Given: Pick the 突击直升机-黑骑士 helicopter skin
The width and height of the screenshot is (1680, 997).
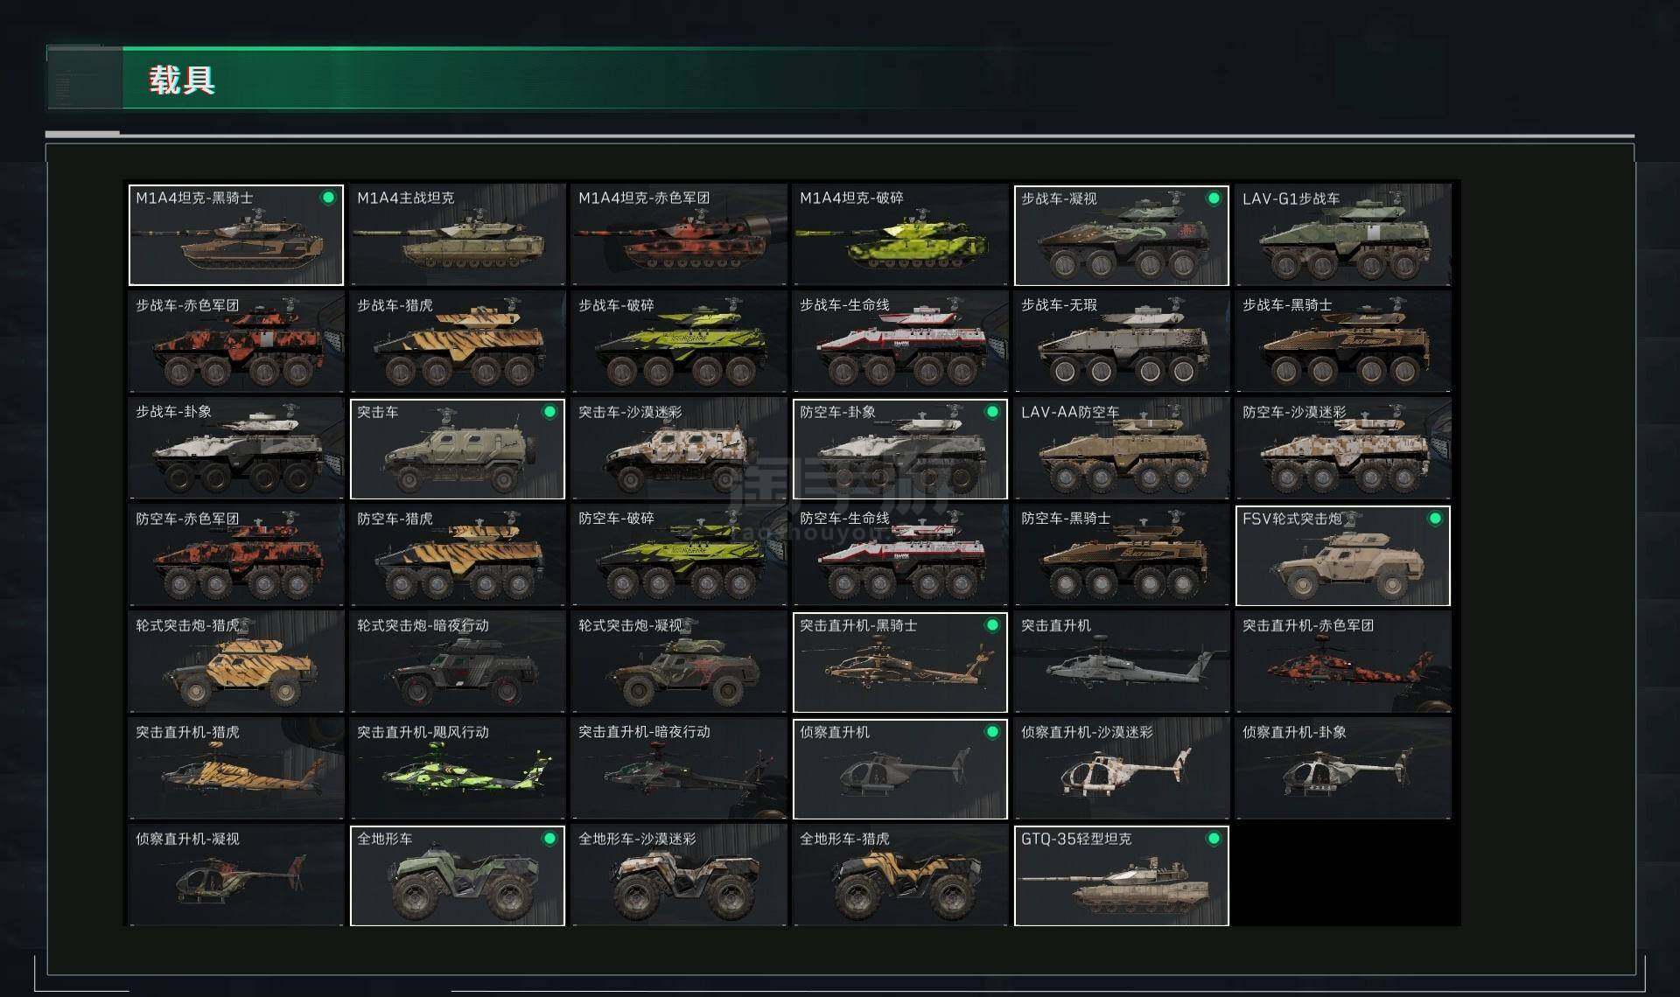Looking at the screenshot, I should click(x=899, y=662).
